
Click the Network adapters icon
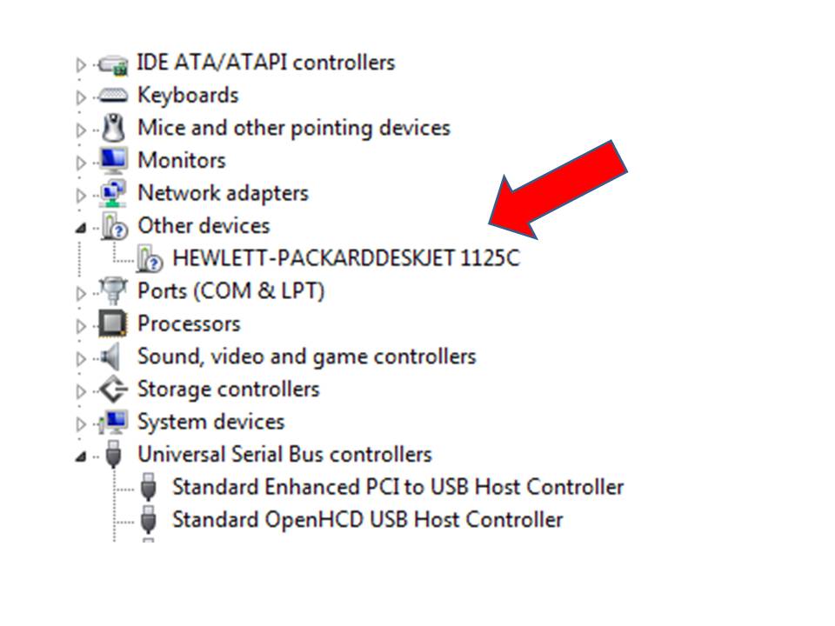113,193
